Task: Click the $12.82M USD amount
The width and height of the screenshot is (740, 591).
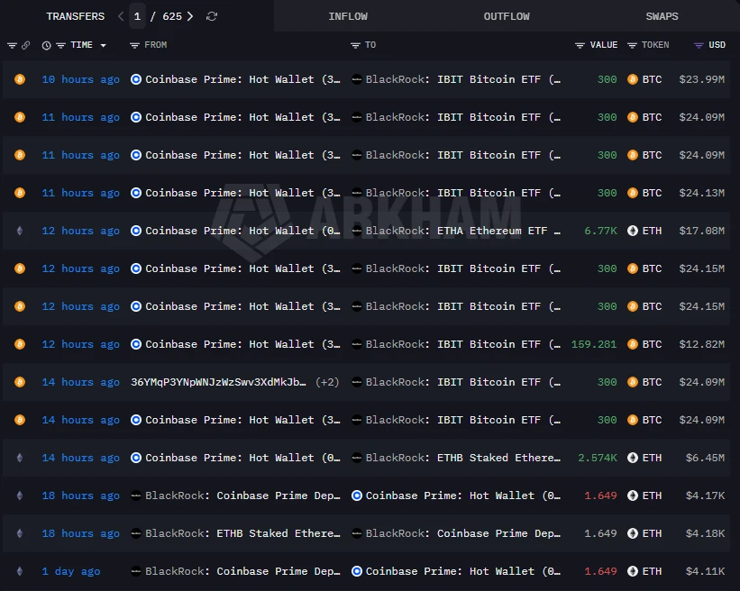Action: click(702, 344)
